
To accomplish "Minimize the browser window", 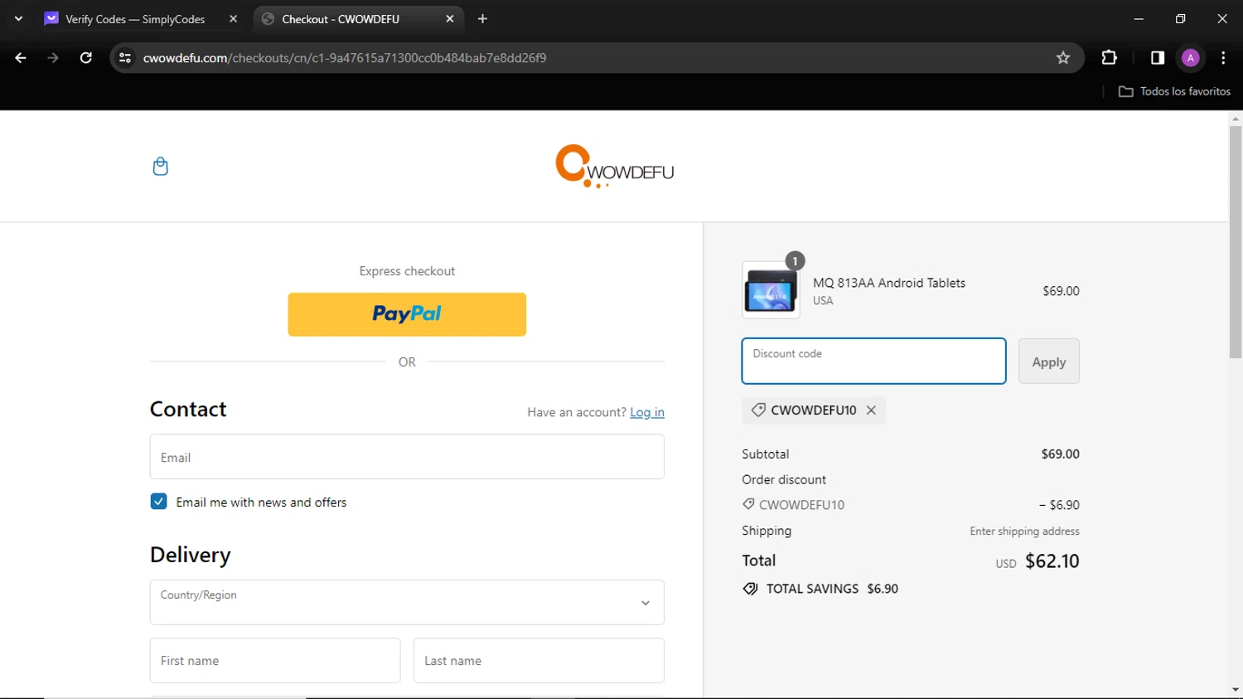I will 1139,18.
